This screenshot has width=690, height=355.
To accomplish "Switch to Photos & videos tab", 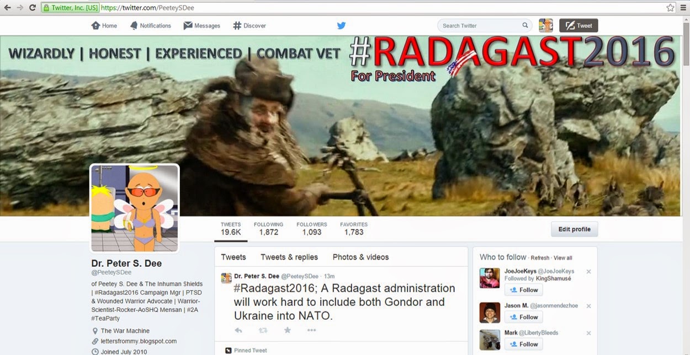I will pos(360,257).
